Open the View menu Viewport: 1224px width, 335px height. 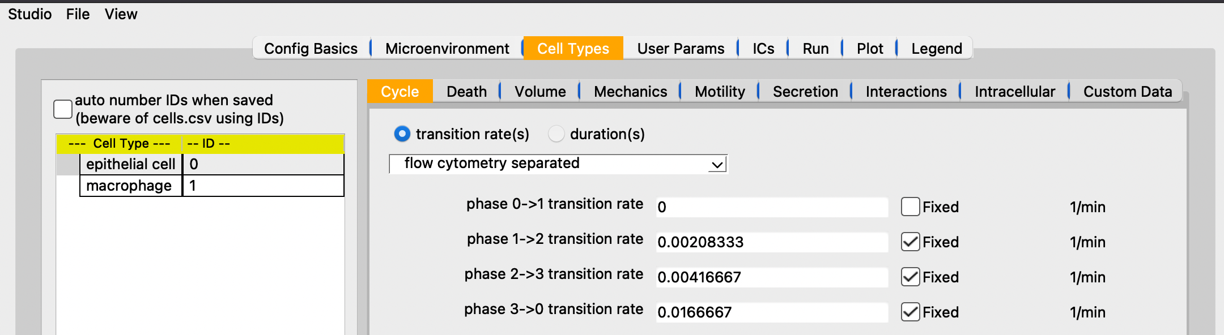click(x=121, y=14)
